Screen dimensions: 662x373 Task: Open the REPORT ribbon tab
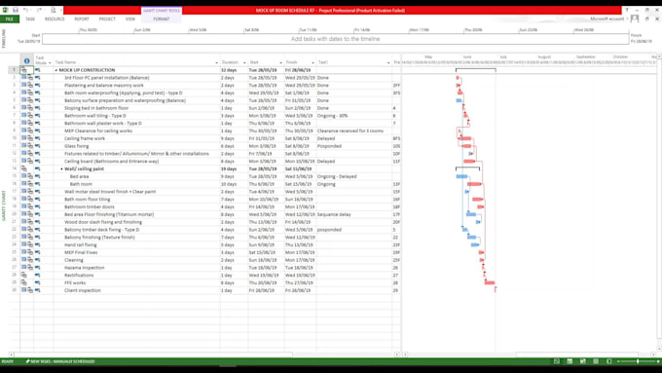point(82,19)
